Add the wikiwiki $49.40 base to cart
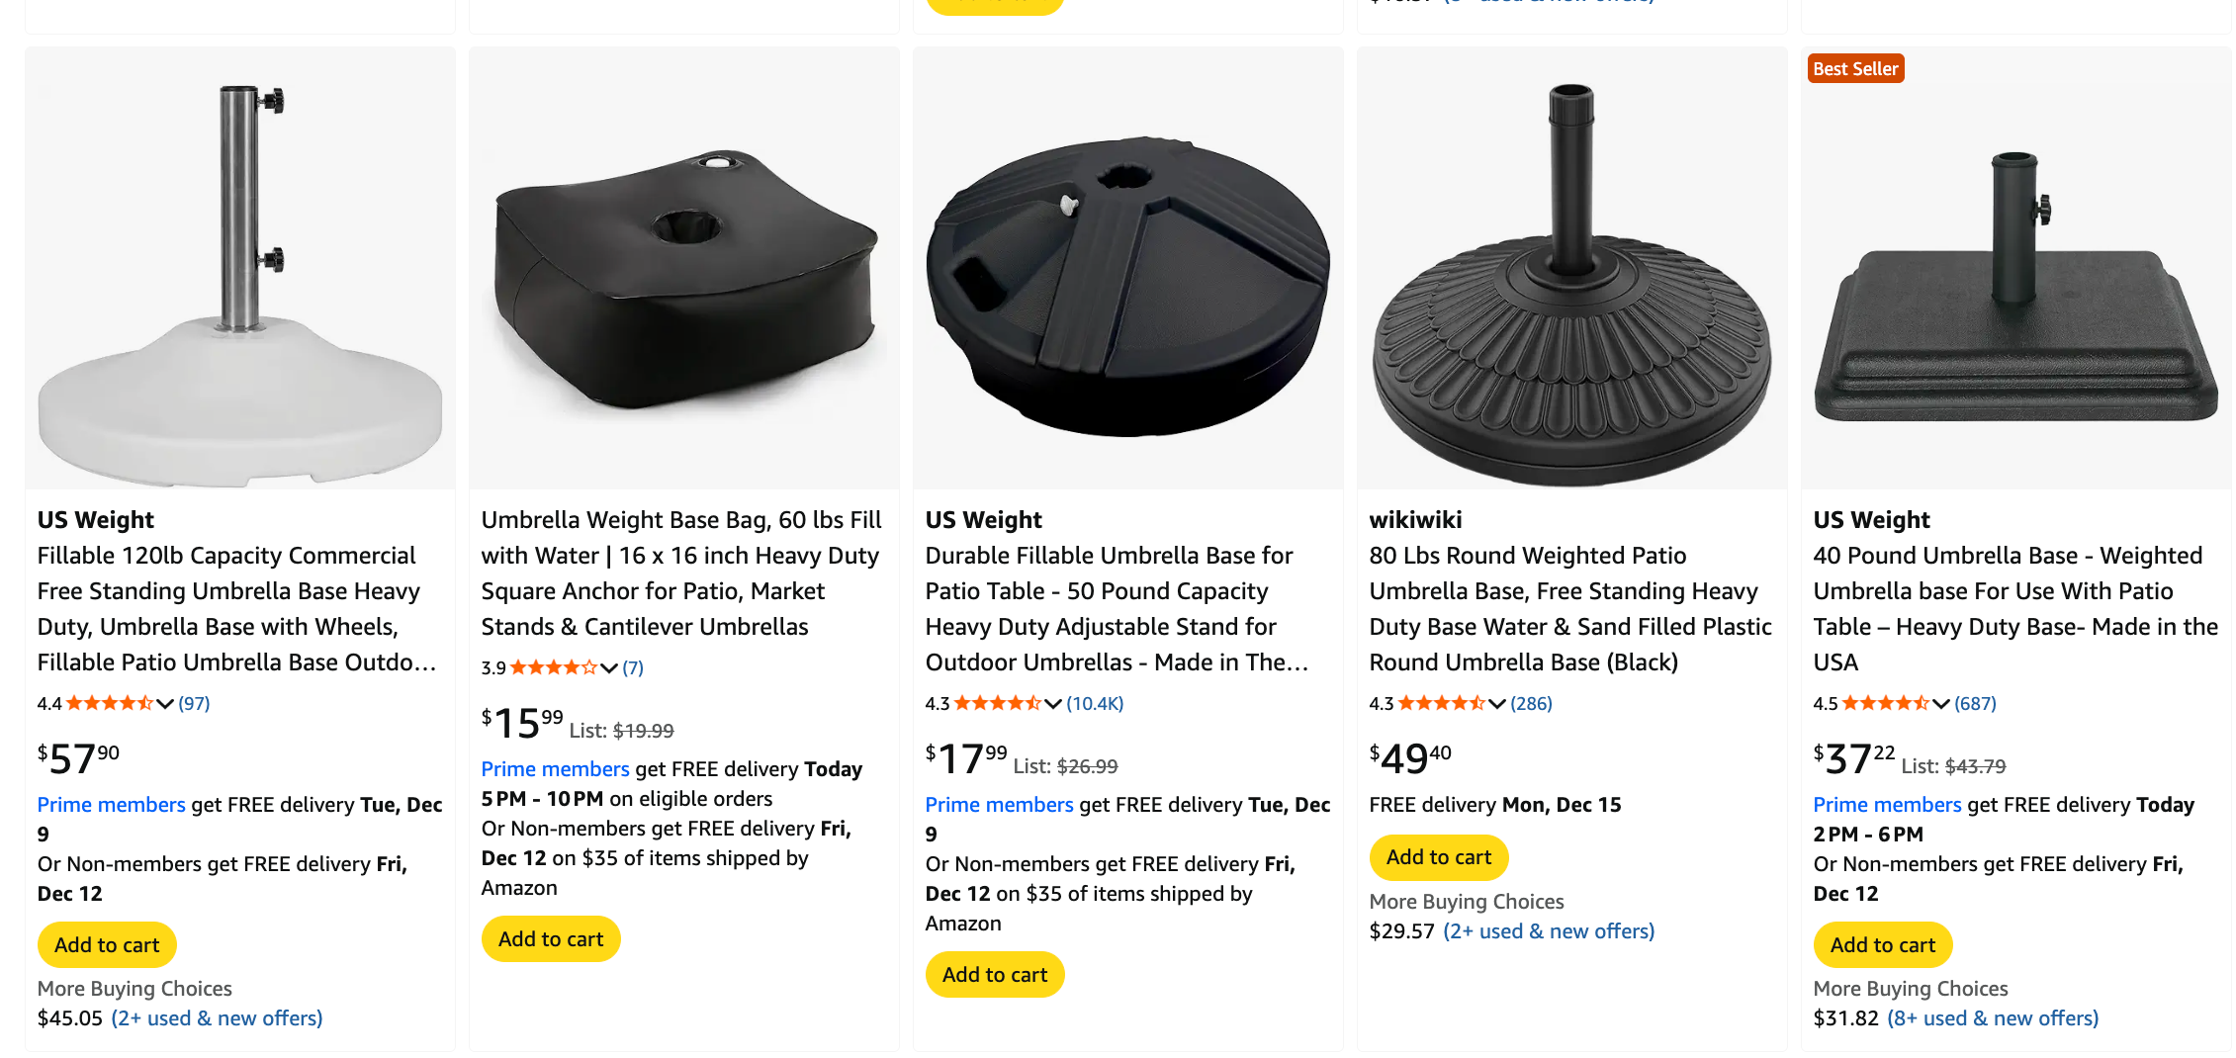This screenshot has height=1058, width=2236. pos(1439,857)
